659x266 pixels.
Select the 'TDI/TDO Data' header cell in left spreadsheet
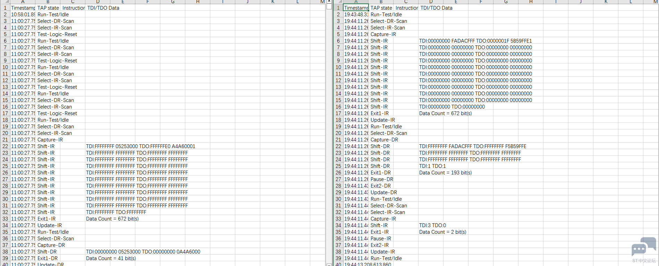pyautogui.click(x=103, y=8)
